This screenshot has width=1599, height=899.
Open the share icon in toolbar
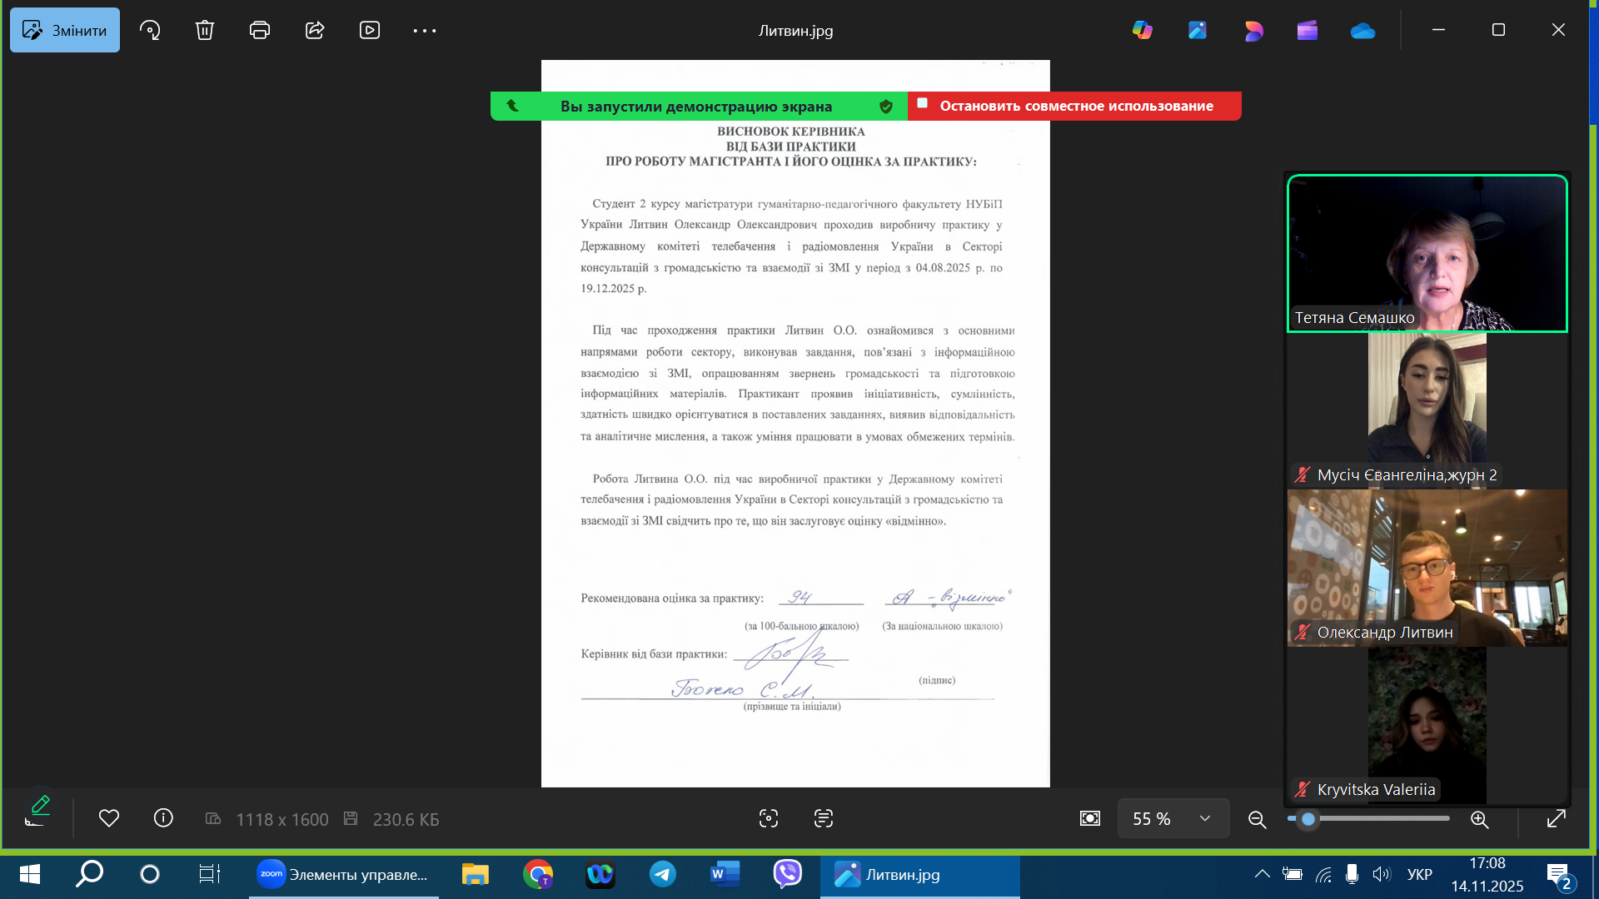315,31
